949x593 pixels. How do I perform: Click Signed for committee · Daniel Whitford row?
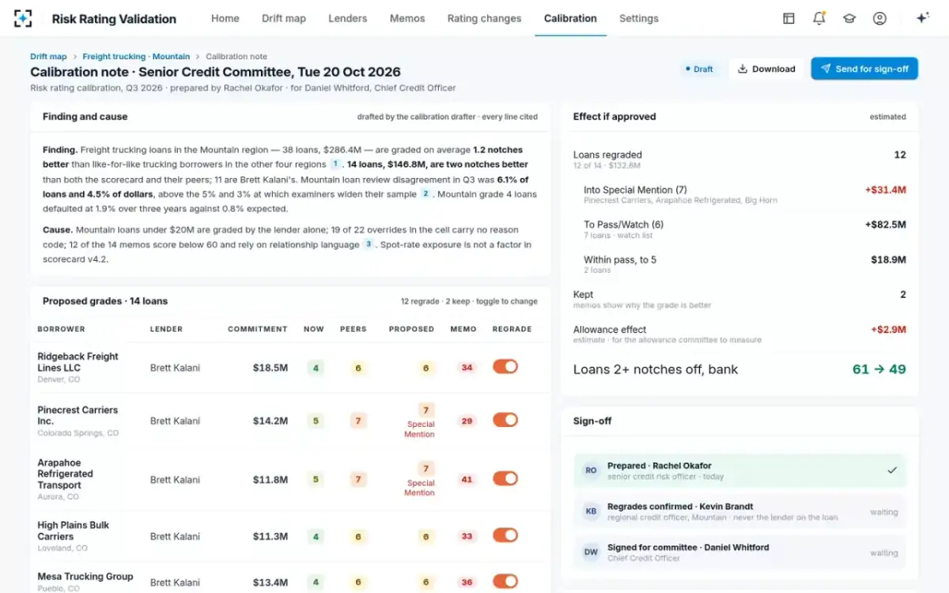(x=740, y=553)
